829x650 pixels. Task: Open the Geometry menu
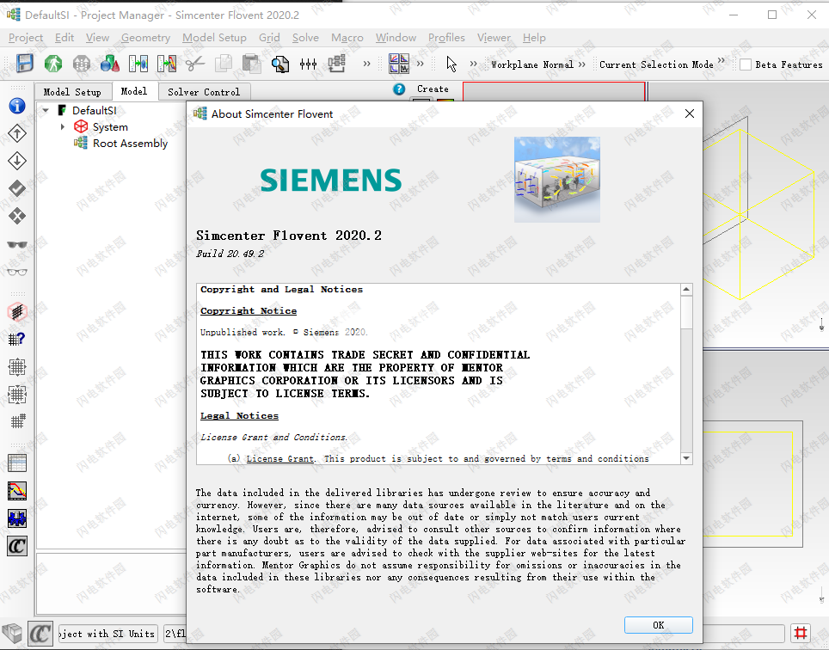pyautogui.click(x=145, y=38)
